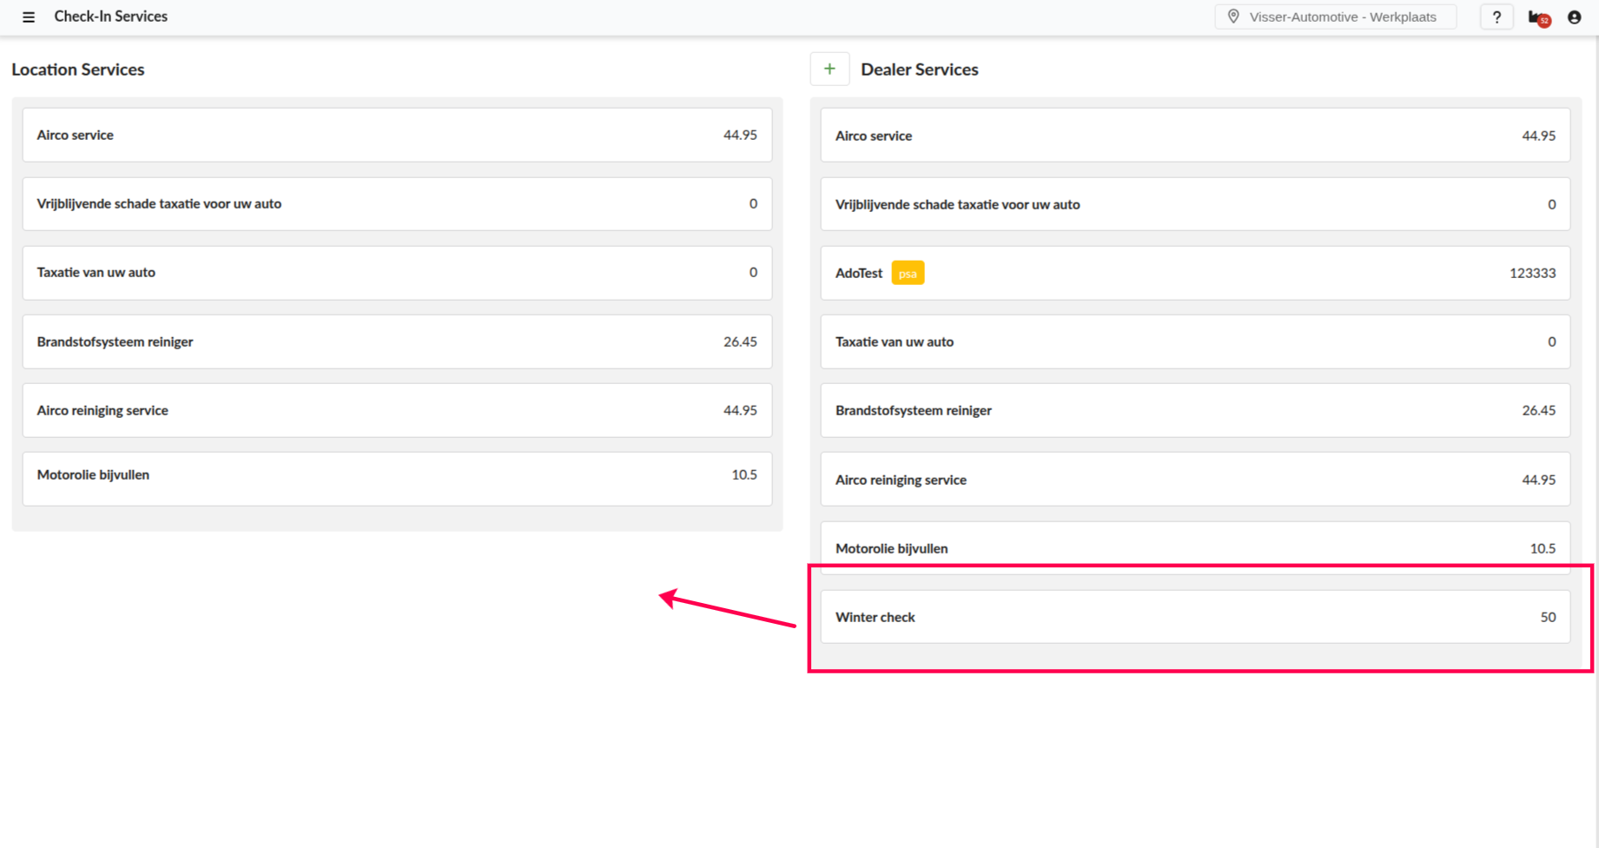
Task: Click the location pin icon in selector
Action: (1233, 17)
